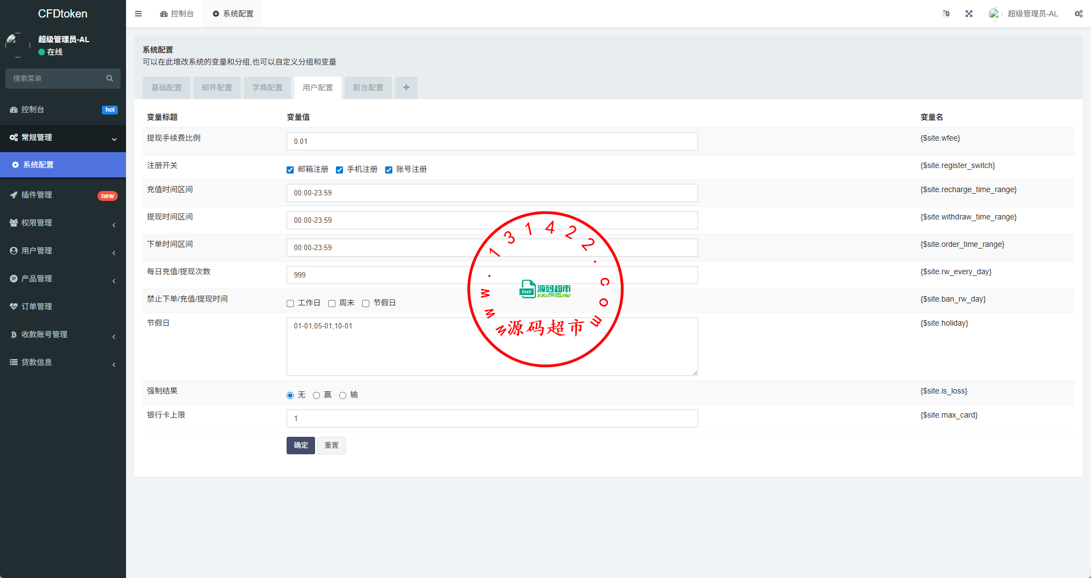1091x578 pixels.
Task: Click the plus icon to add config group
Action: (406, 88)
